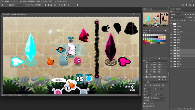This screenshot has width=195, height=110.
Task: Click the pixel layer filter icon in Layers
Action: coord(185,14)
